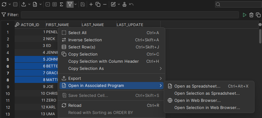This screenshot has width=262, height=118.
Task: Choose Inverse Selection in context menu
Action: point(111,40)
